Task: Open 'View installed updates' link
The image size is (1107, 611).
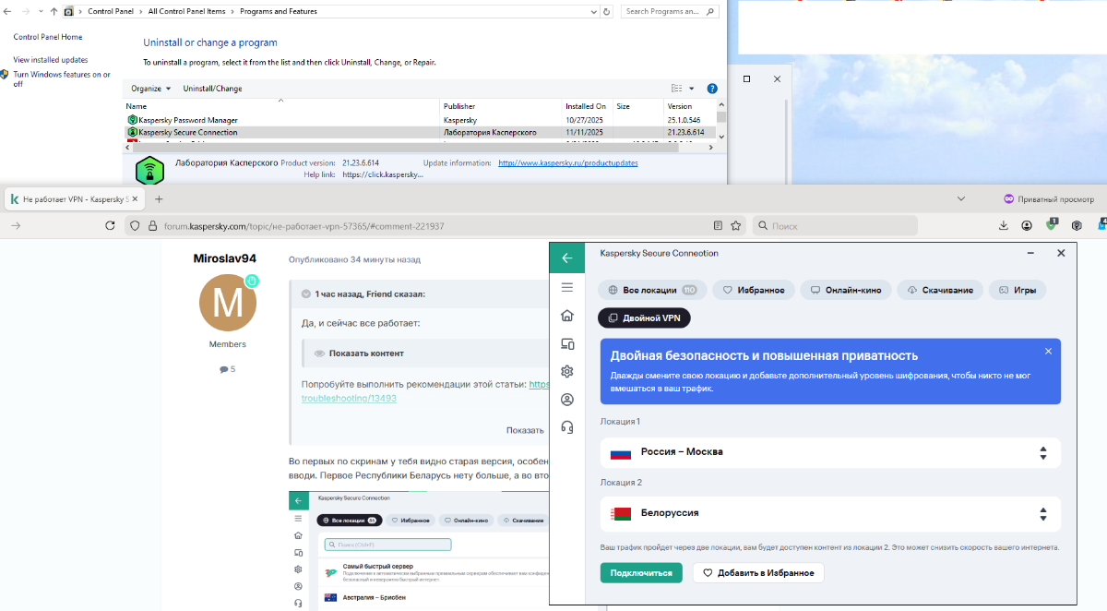Action: coord(51,60)
